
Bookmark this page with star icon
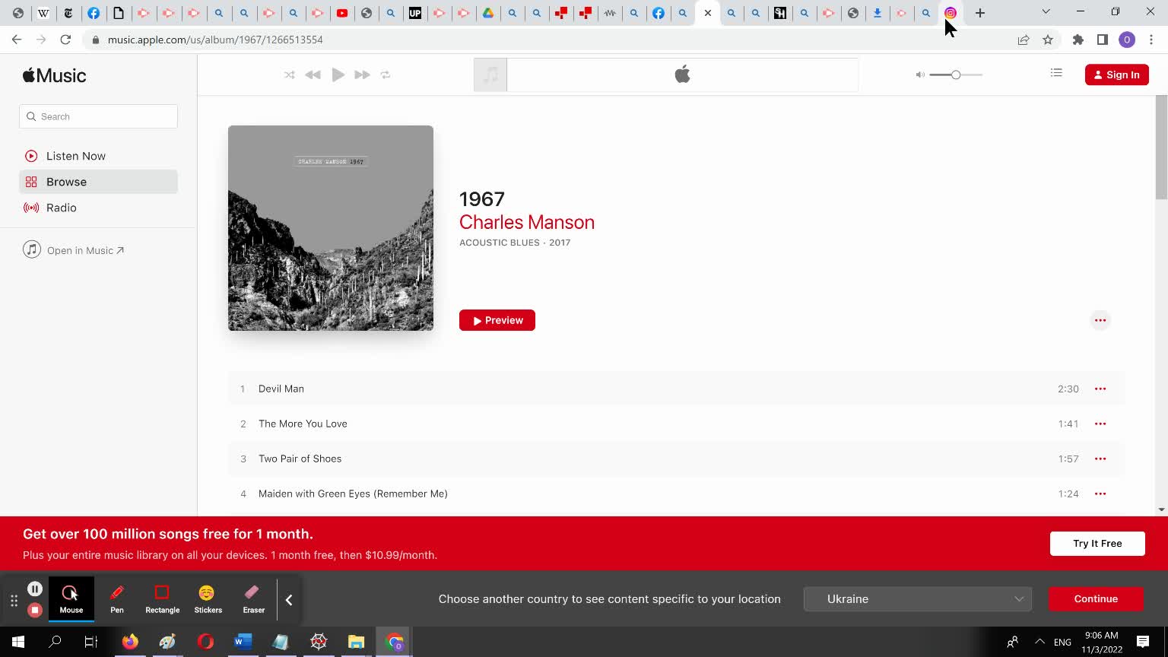(x=1048, y=40)
